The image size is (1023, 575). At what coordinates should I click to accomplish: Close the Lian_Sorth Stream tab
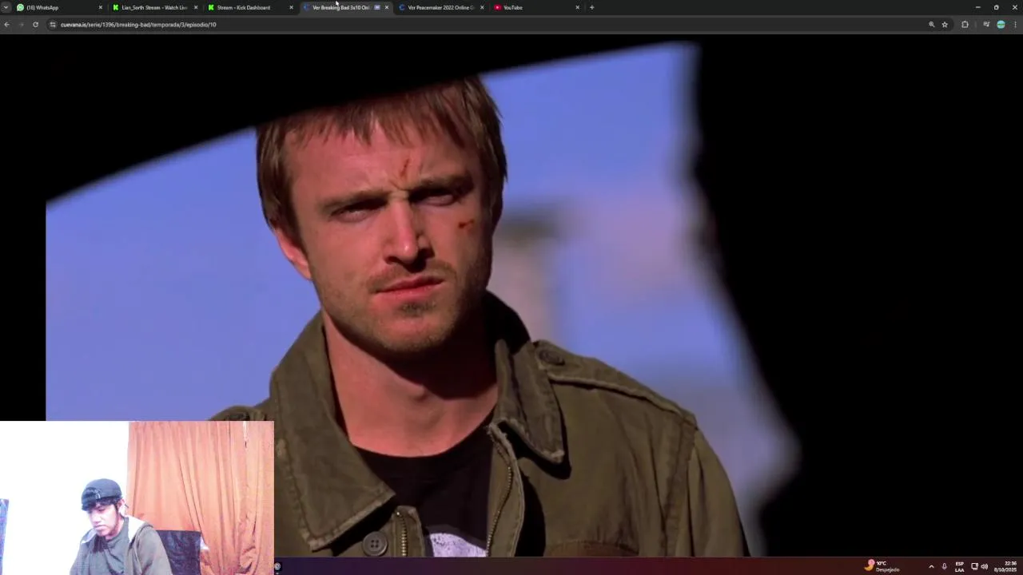coord(196,7)
